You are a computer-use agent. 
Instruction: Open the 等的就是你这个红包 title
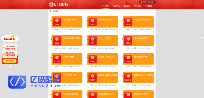click(71, 38)
